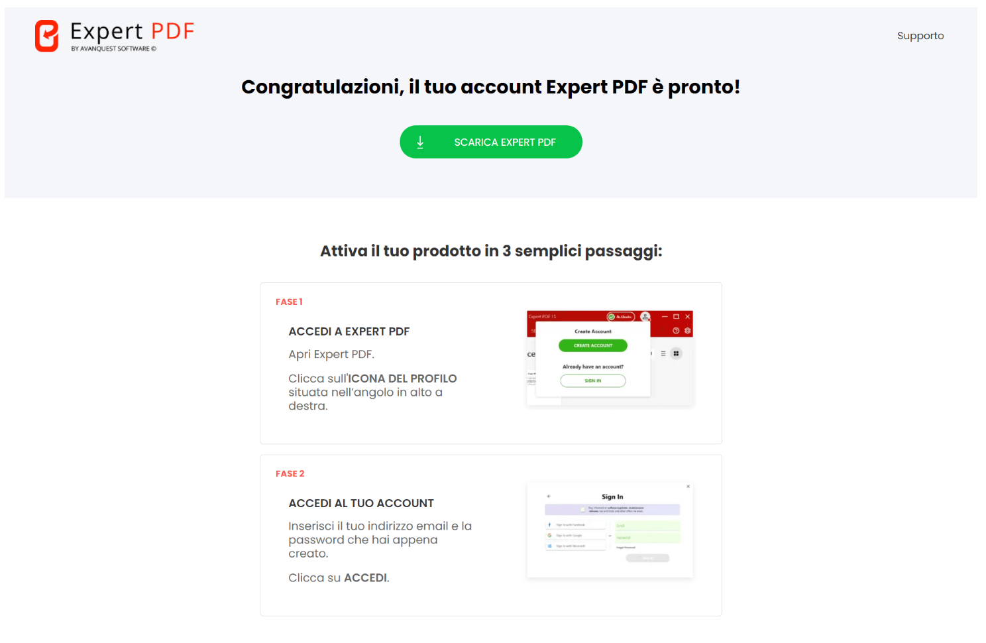Click the grid view icon in Fase 1 image
Viewport: 986px width, 643px height.
(676, 353)
